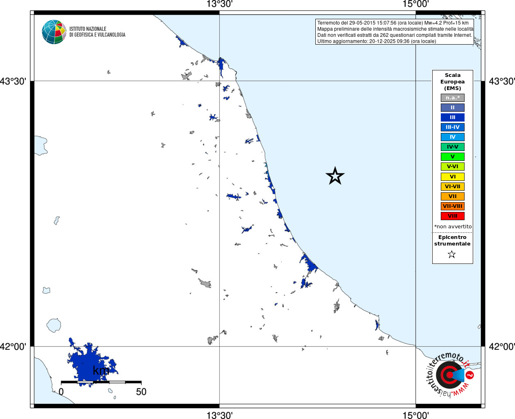515x419 pixels.
Task: Click the 'Ultimo aggiornamento: 20-12-2025' line
Action: 376,41
